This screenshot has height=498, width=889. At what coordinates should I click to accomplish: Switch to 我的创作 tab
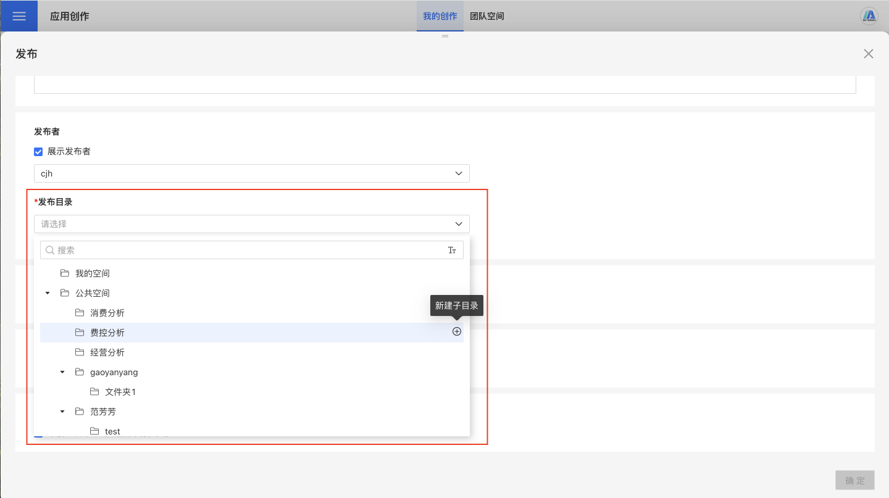pos(440,16)
